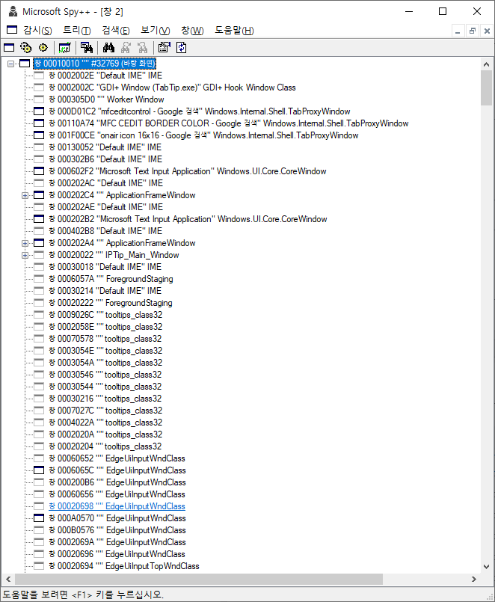Click the vertical scrollbar up arrow
Screen dimensions: 495x602
(x=487, y=64)
